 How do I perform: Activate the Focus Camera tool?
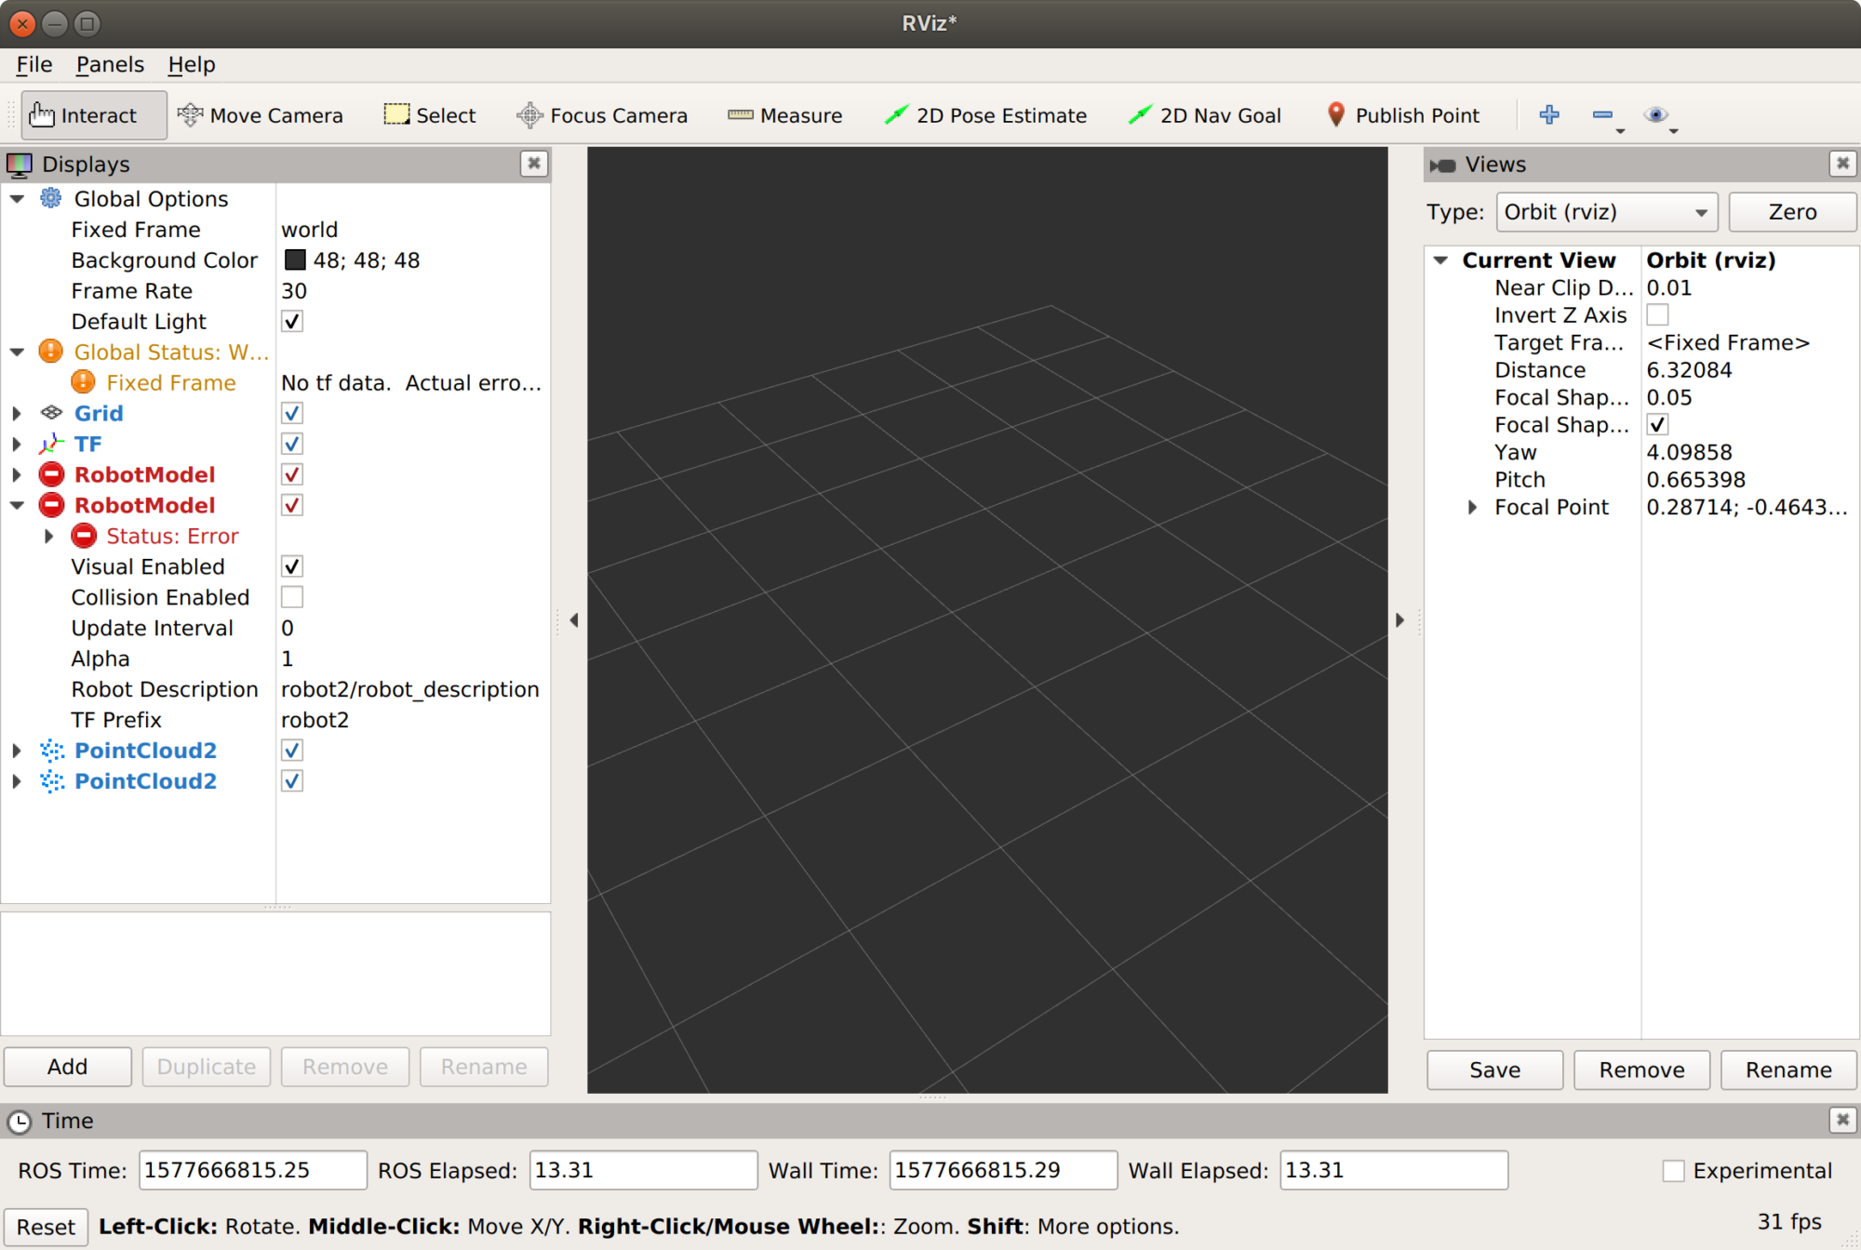coord(602,115)
